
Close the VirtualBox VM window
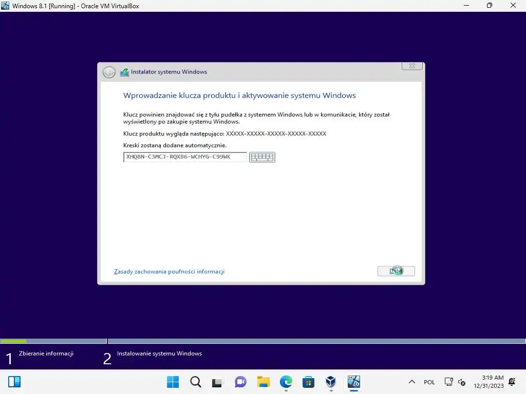click(x=513, y=6)
